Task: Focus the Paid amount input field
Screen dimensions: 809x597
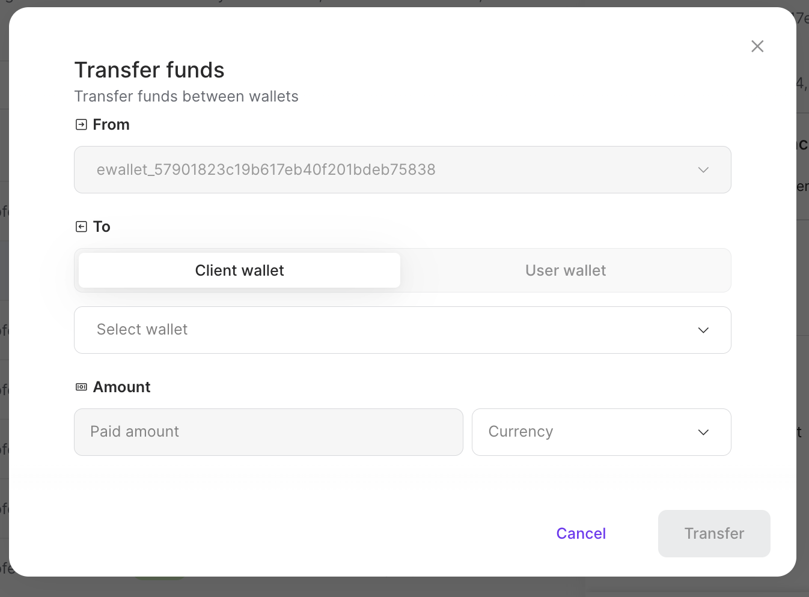Action: [x=268, y=432]
